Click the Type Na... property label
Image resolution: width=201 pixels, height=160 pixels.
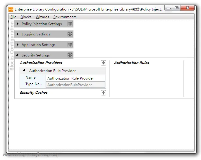(x=34, y=84)
